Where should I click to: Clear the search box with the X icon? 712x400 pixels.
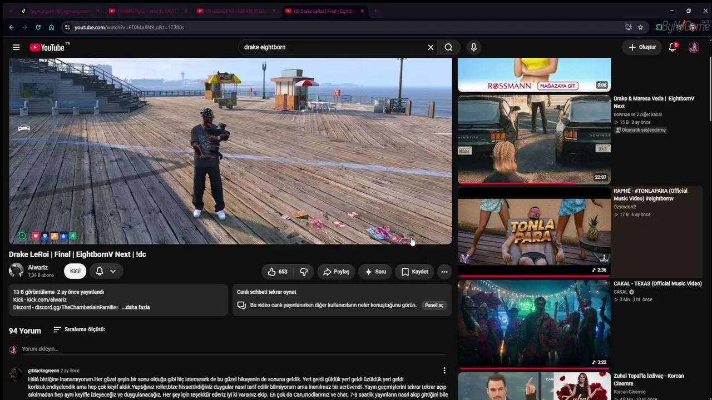(431, 47)
